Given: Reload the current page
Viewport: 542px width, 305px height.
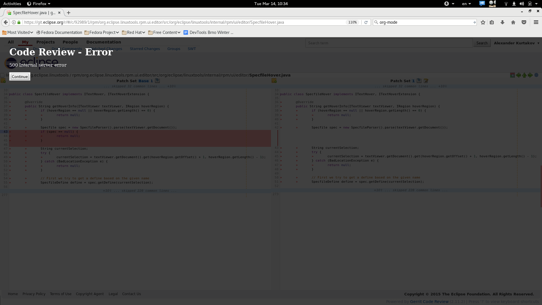Looking at the screenshot, I should click(366, 22).
